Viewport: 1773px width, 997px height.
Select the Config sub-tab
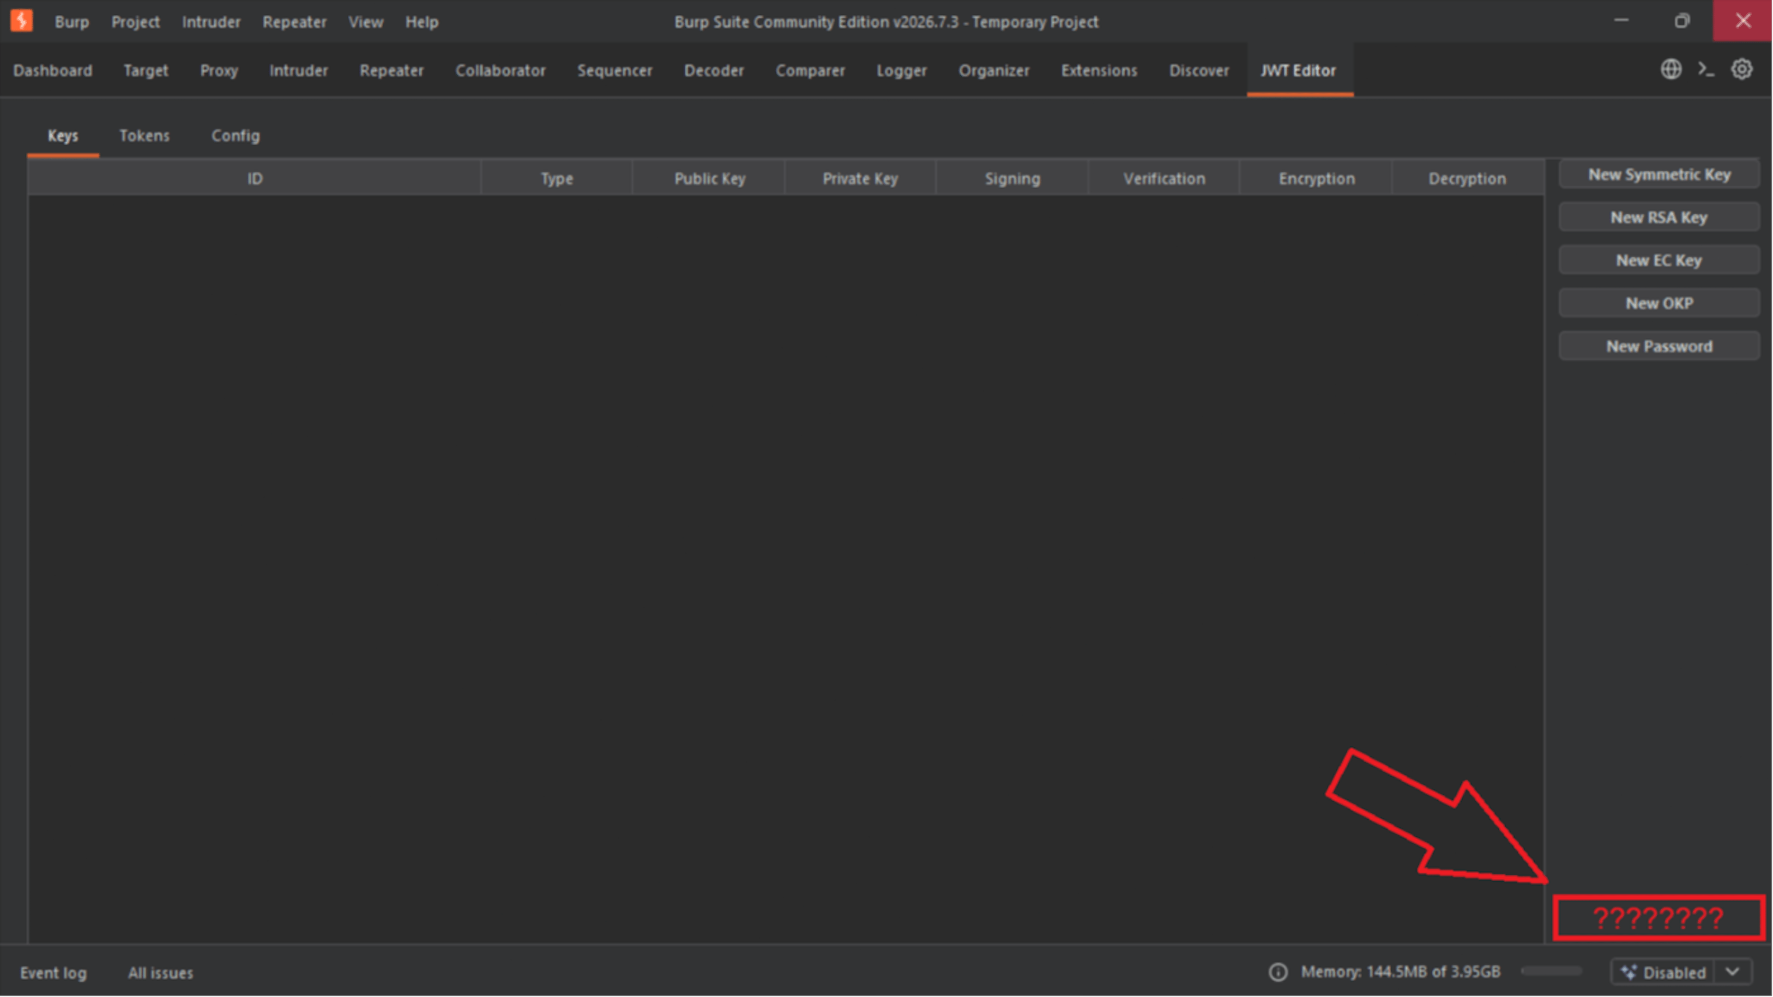point(235,136)
